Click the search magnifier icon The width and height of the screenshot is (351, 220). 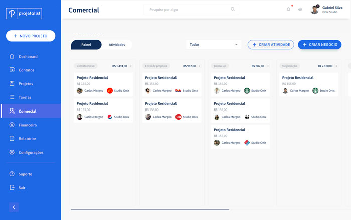[233, 9]
